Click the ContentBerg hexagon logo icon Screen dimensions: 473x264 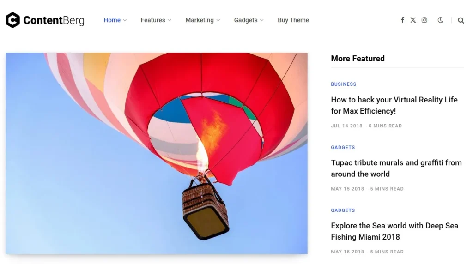point(12,20)
